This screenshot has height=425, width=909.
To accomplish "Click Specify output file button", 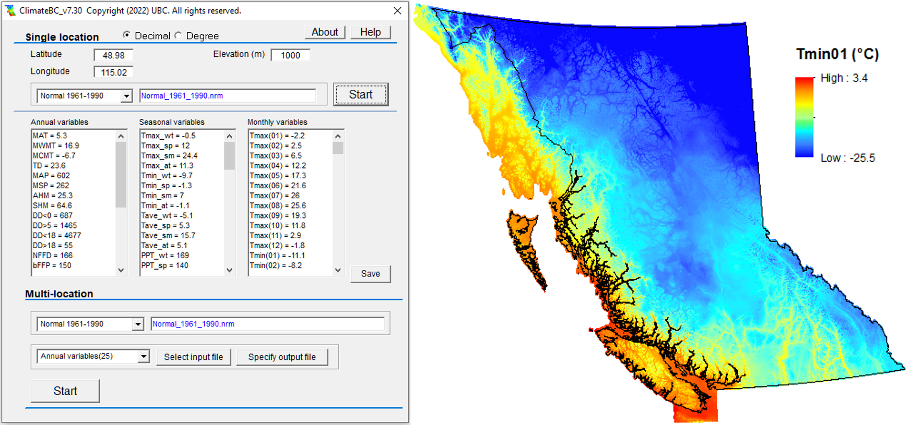I will click(x=282, y=357).
